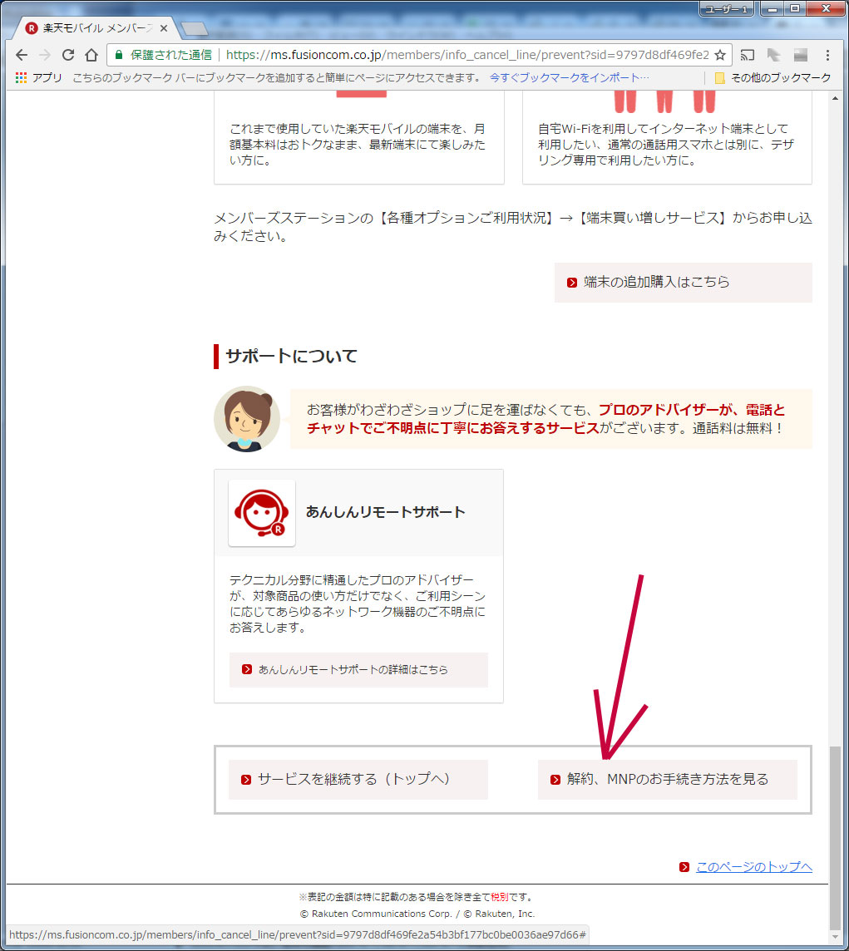
Task: Open その他のブックマーク folder
Action: [x=772, y=77]
